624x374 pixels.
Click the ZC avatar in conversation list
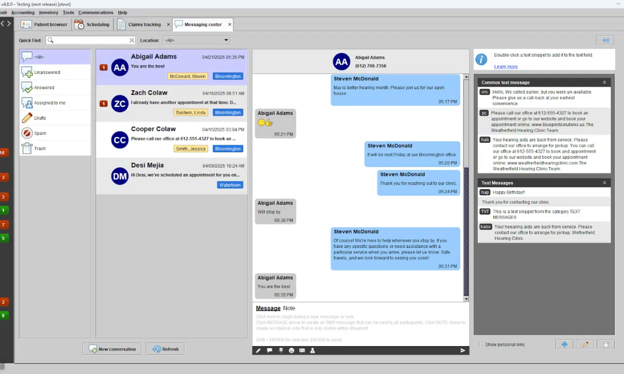(x=120, y=104)
